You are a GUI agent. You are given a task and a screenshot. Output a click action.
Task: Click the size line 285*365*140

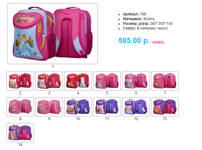coord(148,24)
